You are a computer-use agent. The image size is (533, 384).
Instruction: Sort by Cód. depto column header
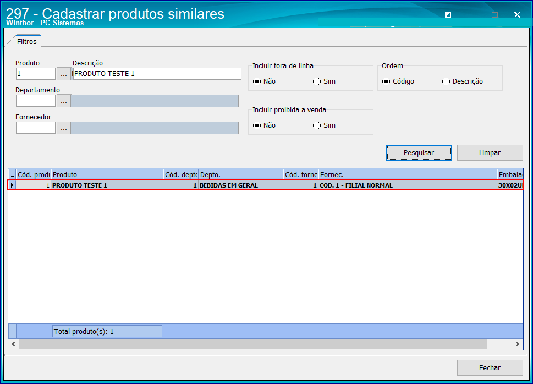[180, 174]
